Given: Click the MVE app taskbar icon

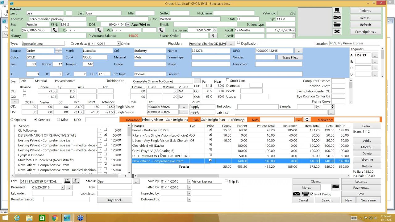Looking at the screenshot, I should [x=67, y=218].
